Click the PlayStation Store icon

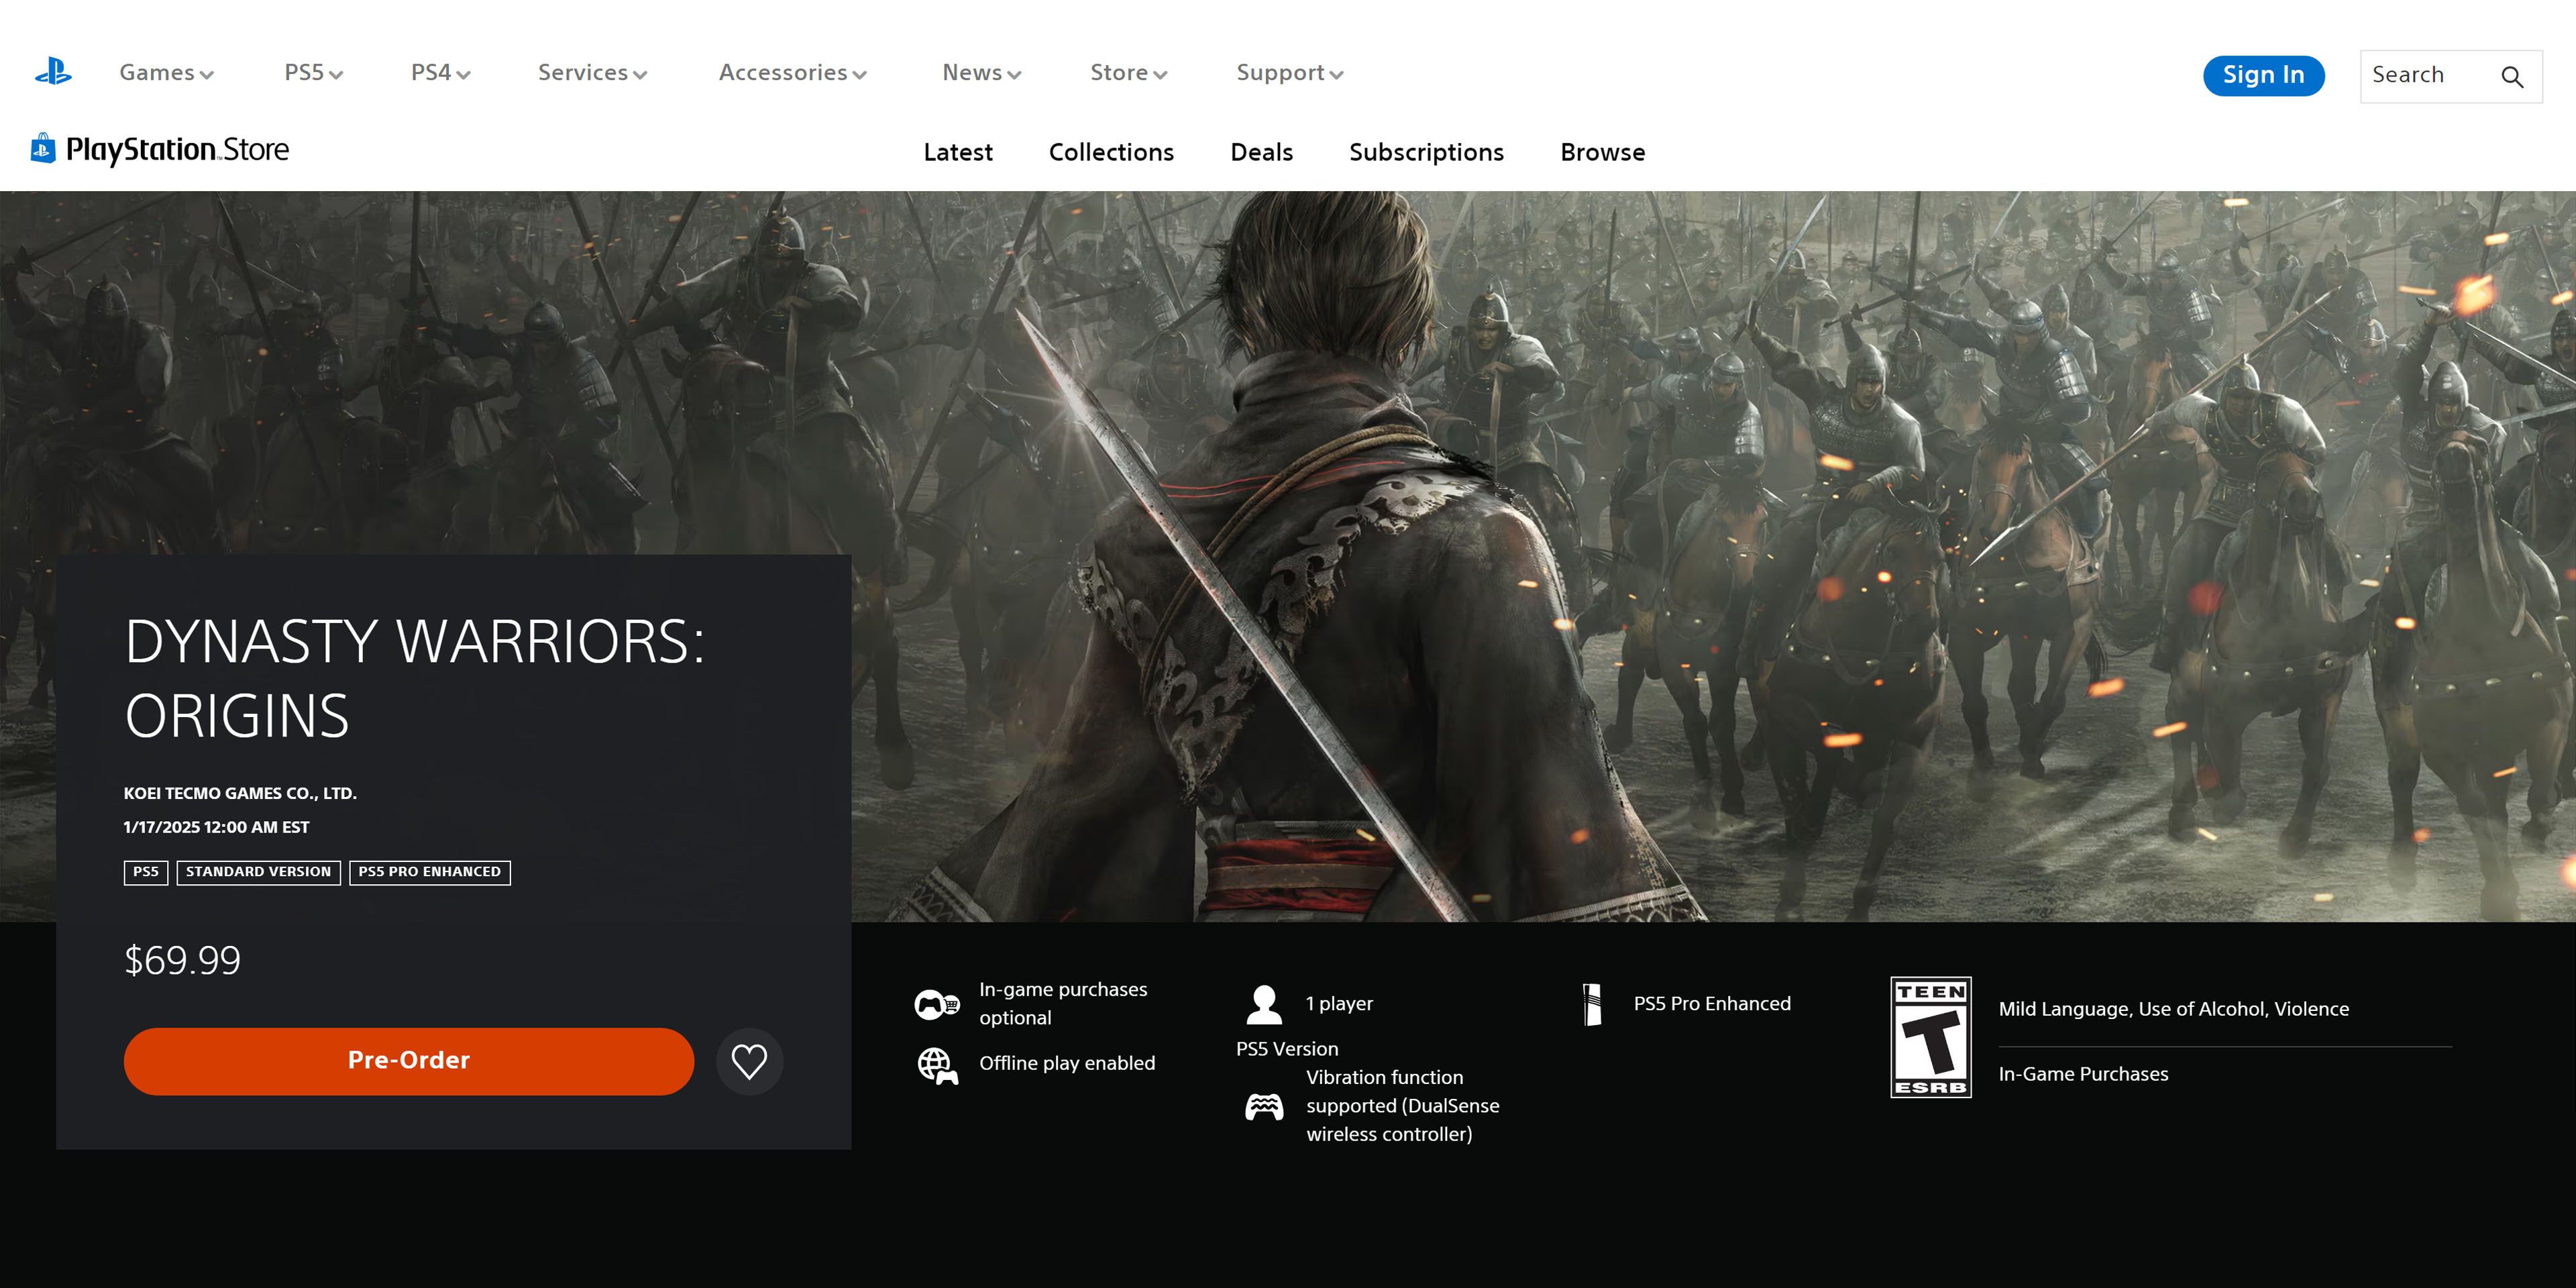pyautogui.click(x=41, y=148)
